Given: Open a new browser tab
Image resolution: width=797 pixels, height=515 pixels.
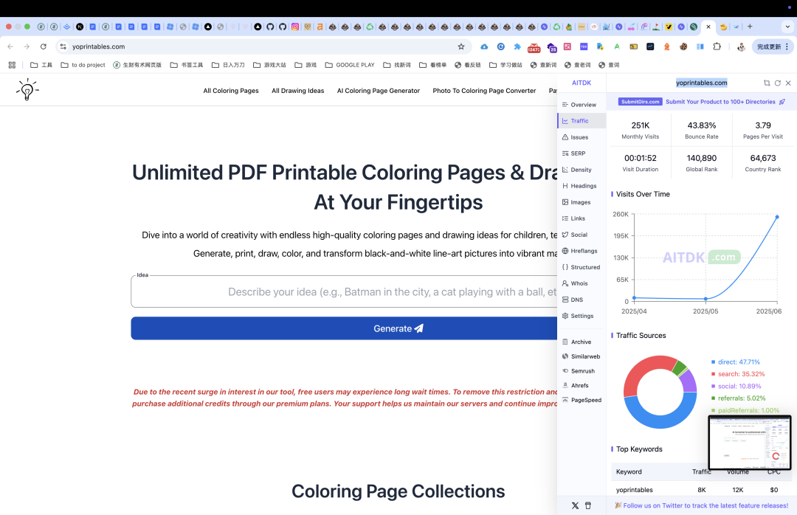Looking at the screenshot, I should click(x=750, y=27).
